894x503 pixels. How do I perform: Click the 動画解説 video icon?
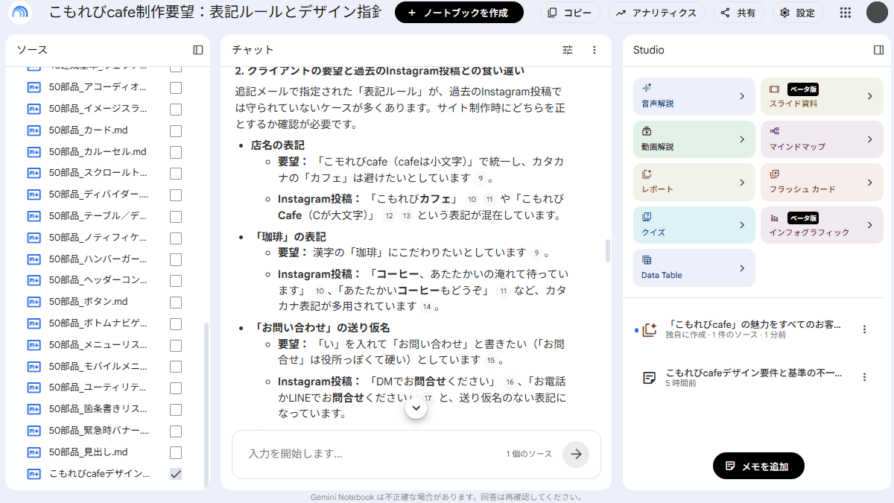[647, 131]
